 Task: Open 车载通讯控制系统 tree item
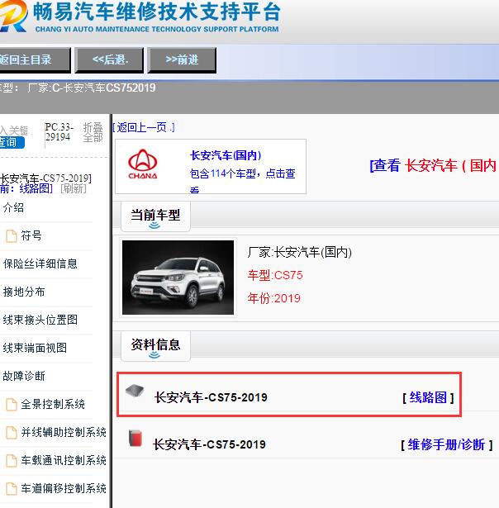(x=64, y=460)
